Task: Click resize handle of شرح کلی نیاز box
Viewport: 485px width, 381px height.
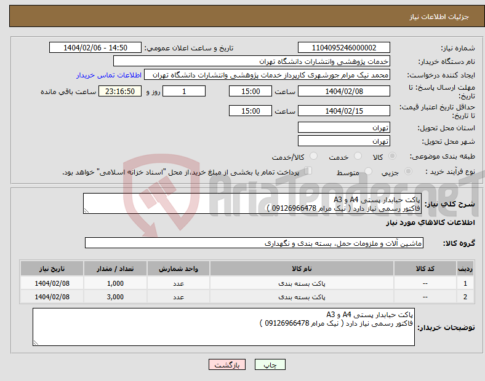Action: (86, 211)
